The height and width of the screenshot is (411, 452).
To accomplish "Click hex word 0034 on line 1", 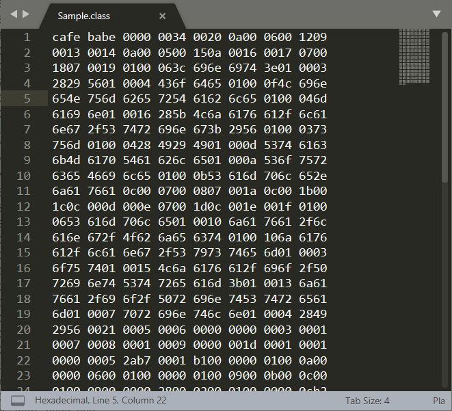I will [172, 37].
